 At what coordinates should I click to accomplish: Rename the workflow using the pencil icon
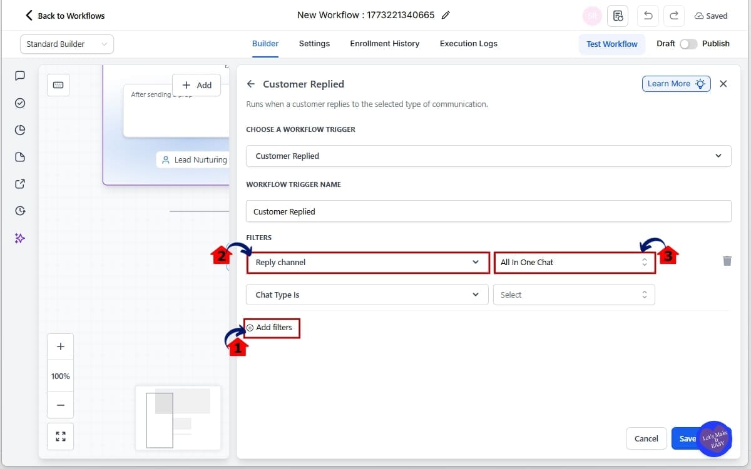point(446,14)
